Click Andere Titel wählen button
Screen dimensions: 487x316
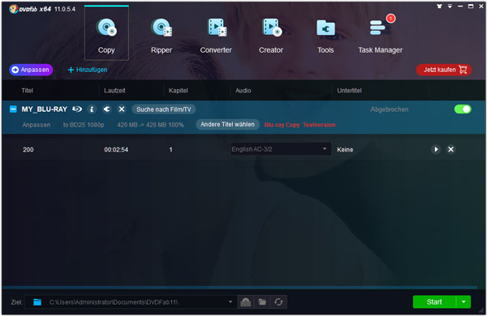click(x=227, y=124)
